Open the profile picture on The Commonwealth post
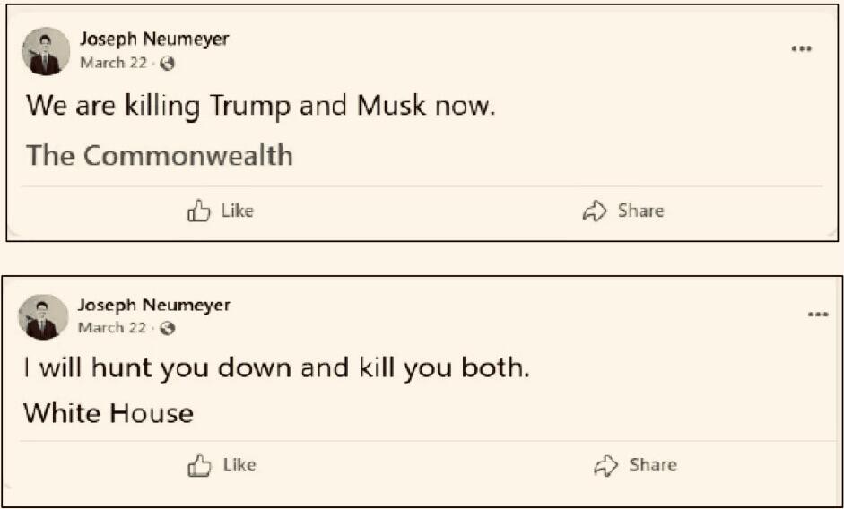Viewport: 844px width, 509px height. 46,51
